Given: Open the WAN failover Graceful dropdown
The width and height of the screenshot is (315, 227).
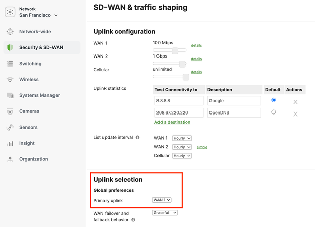Looking at the screenshot, I should pos(165,213).
